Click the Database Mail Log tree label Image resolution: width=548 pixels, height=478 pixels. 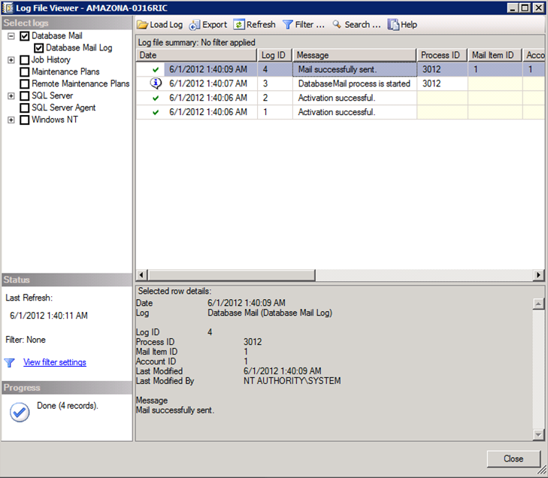[79, 48]
